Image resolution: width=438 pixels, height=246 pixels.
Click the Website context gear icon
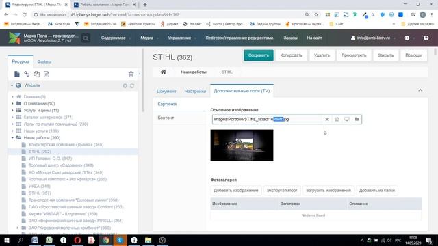[125, 86]
